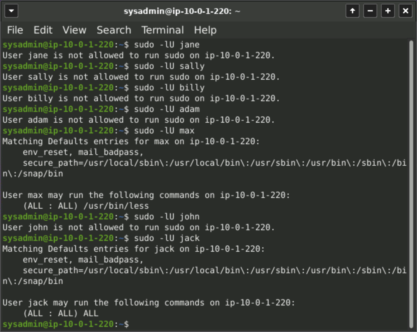This screenshot has width=417, height=332.
Task: Open the File menu
Action: coord(15,30)
